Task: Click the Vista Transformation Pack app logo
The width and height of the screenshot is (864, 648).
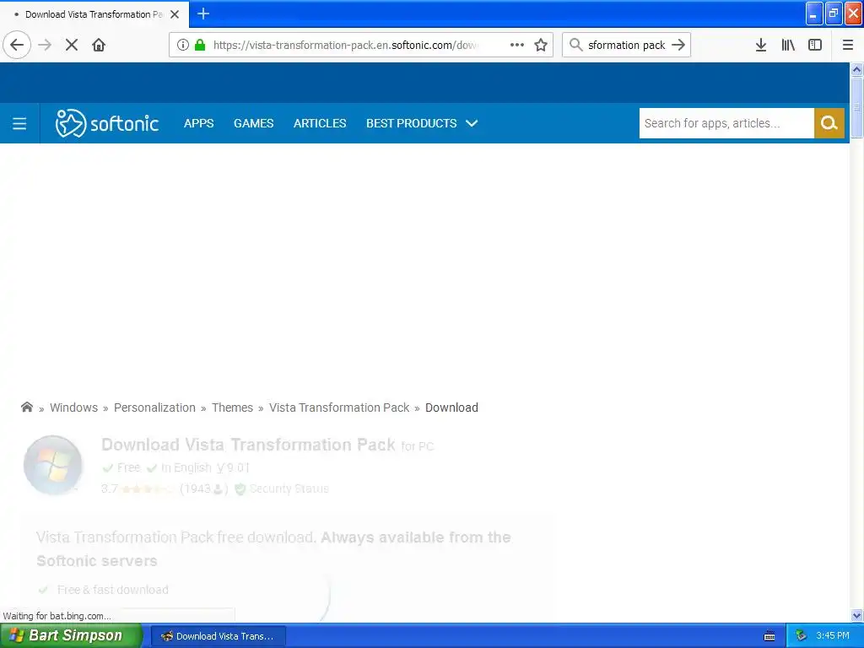Action: point(53,465)
